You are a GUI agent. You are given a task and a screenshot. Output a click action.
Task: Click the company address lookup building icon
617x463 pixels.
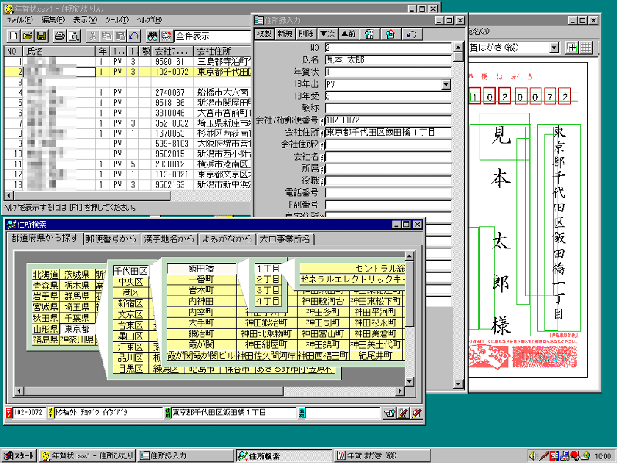click(x=369, y=34)
